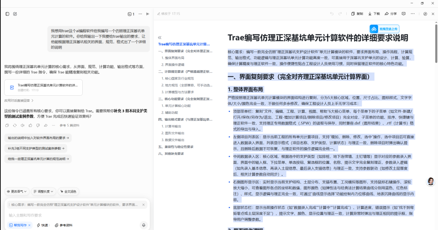438x230 pixels.
Task: Go to outline item 2. 辅助功能
Action: click(170, 113)
